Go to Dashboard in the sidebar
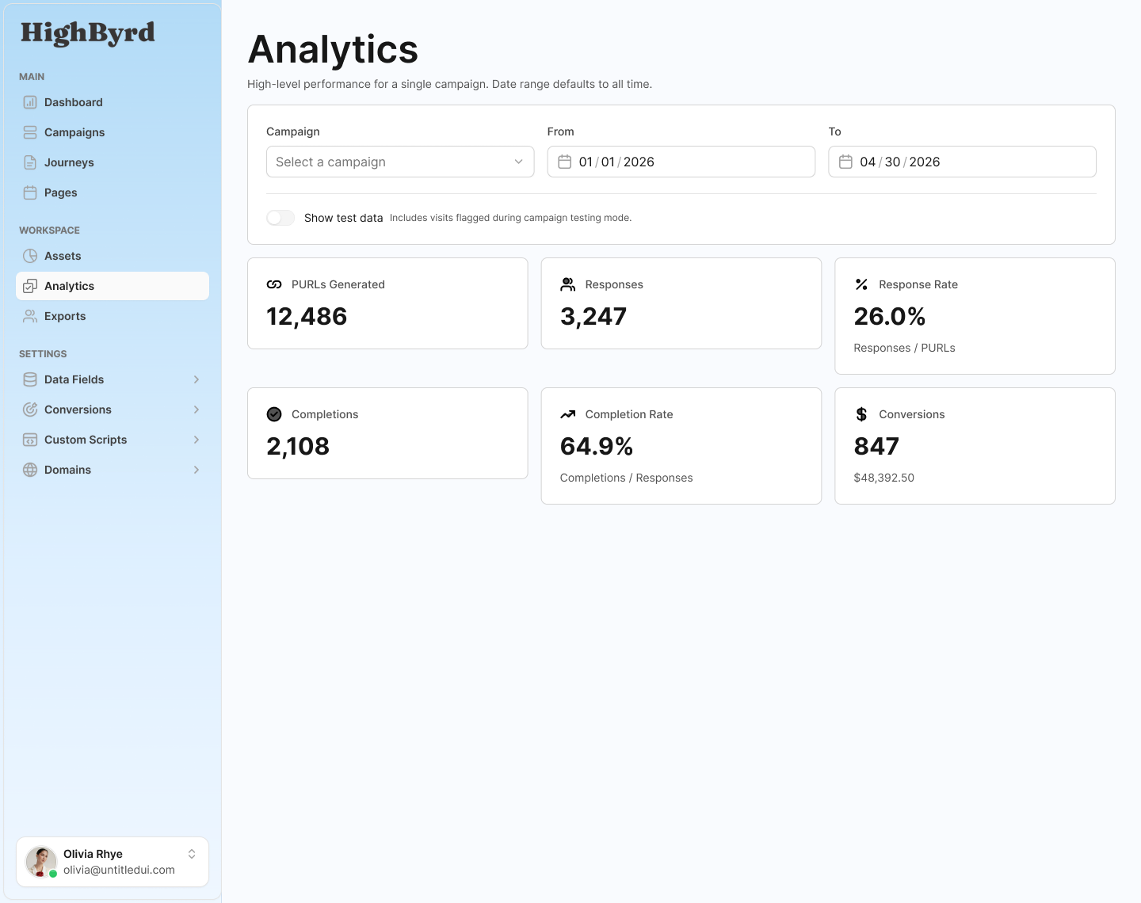The image size is (1141, 903). (x=113, y=102)
